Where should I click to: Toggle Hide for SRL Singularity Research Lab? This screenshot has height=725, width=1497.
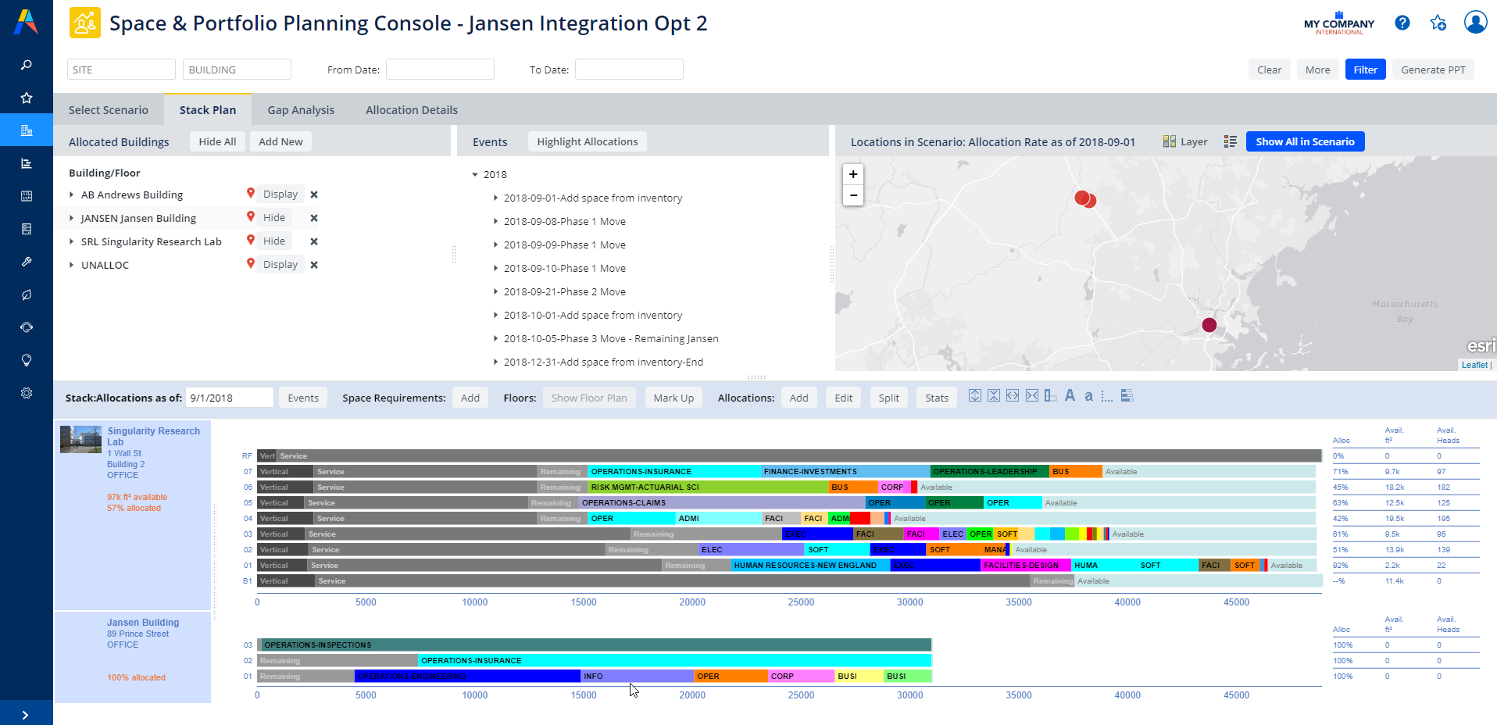[x=273, y=241]
